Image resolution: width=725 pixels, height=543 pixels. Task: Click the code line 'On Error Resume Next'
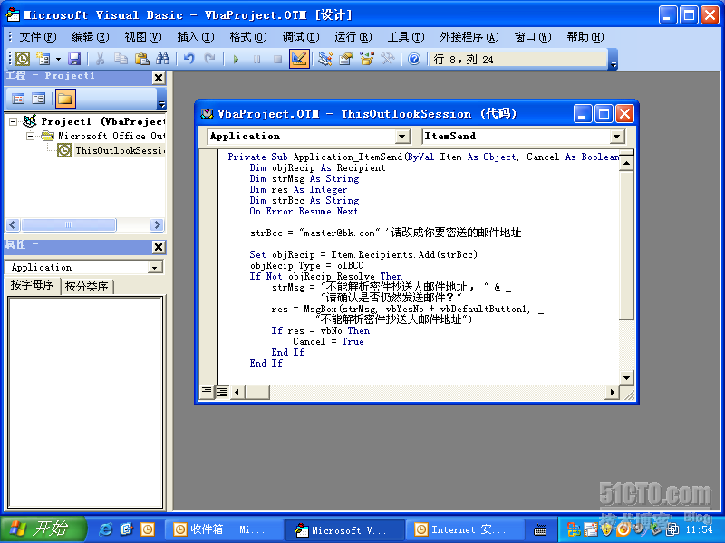(x=304, y=212)
